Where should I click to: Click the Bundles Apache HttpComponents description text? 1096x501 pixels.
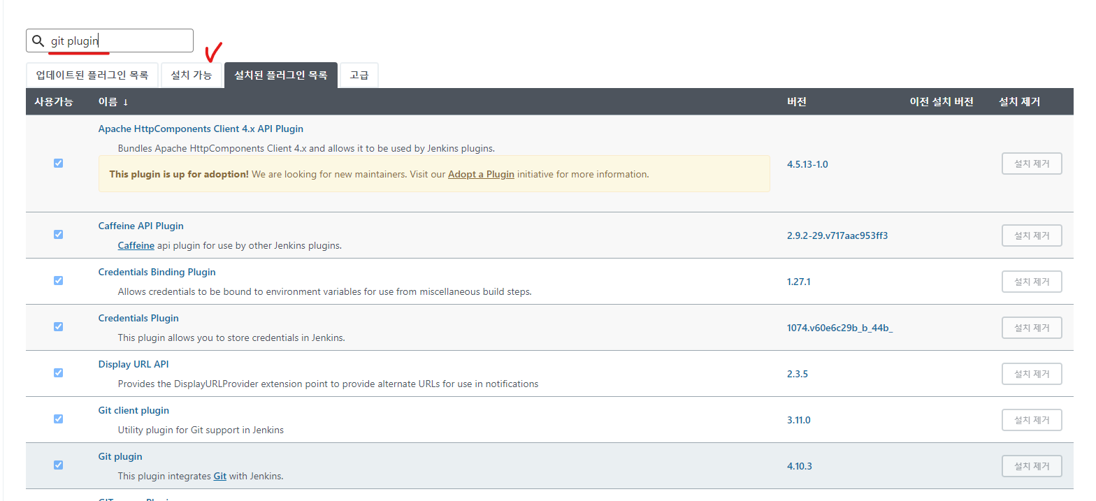tap(306, 148)
